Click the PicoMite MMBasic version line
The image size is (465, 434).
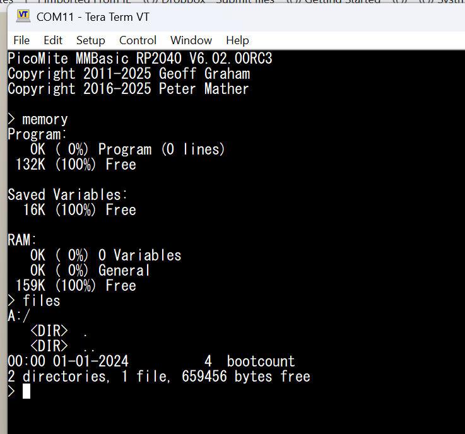pos(139,59)
